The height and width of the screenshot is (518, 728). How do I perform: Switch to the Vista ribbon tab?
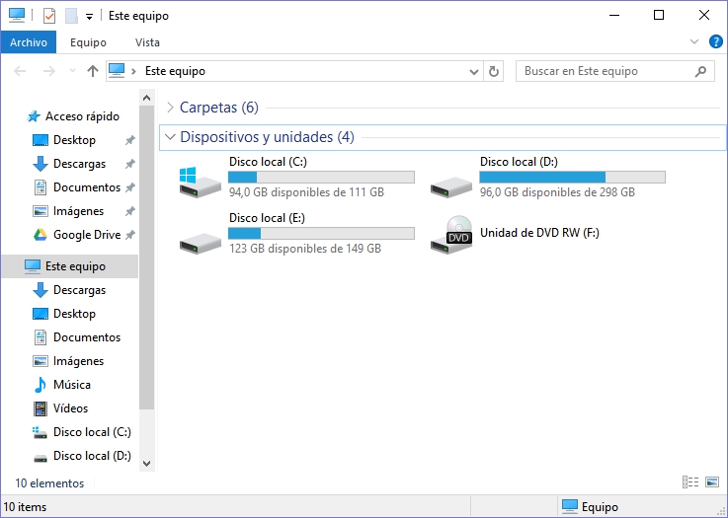(x=147, y=42)
